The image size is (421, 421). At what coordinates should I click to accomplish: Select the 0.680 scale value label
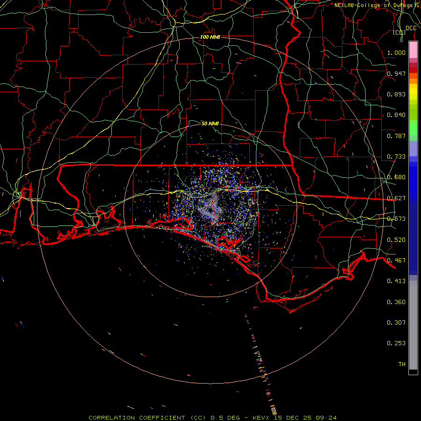tap(396, 178)
